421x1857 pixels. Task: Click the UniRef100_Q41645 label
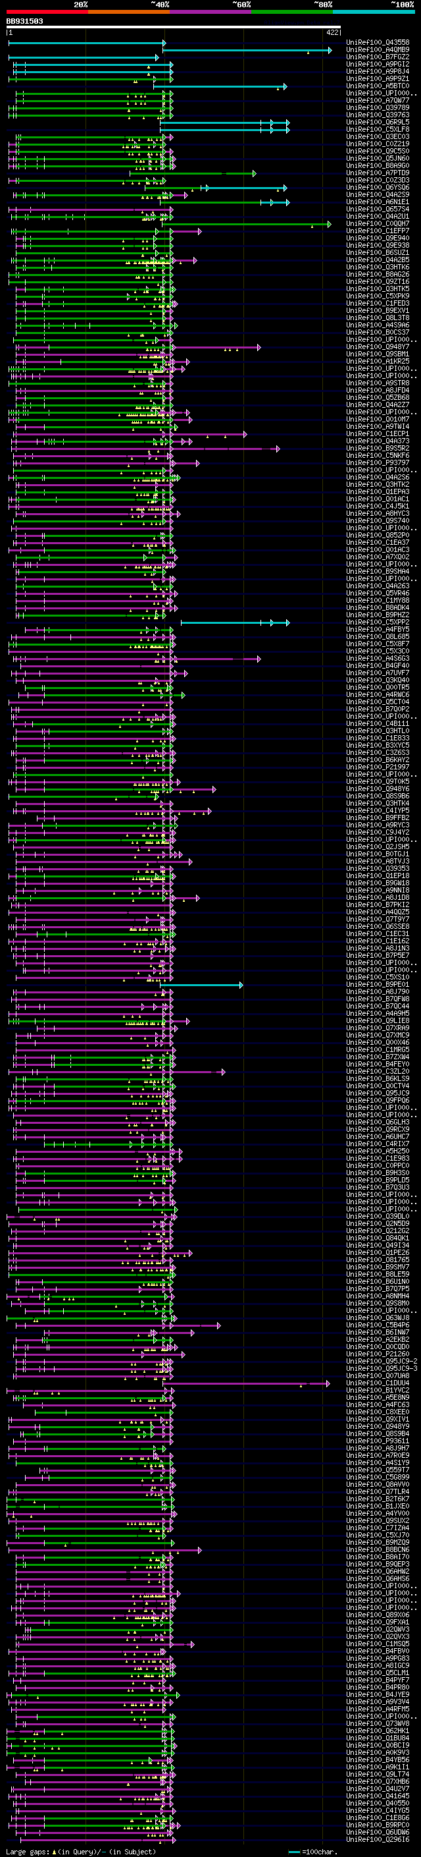click(x=378, y=1795)
